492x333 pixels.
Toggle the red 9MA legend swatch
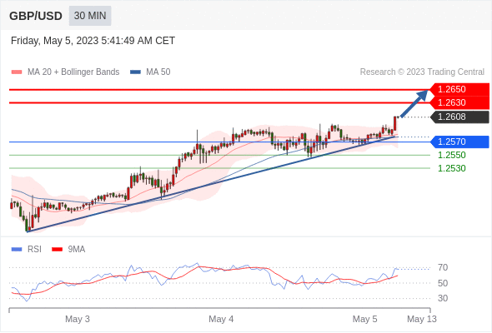[x=57, y=250]
